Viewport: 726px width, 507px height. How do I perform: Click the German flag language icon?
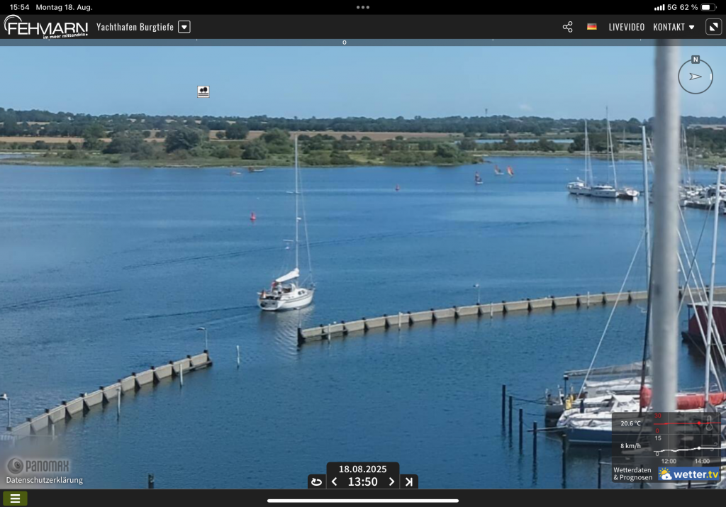[x=591, y=27]
